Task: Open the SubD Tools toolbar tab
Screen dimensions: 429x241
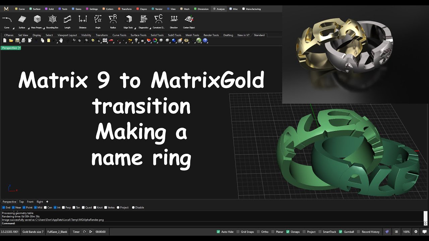Action: point(174,35)
